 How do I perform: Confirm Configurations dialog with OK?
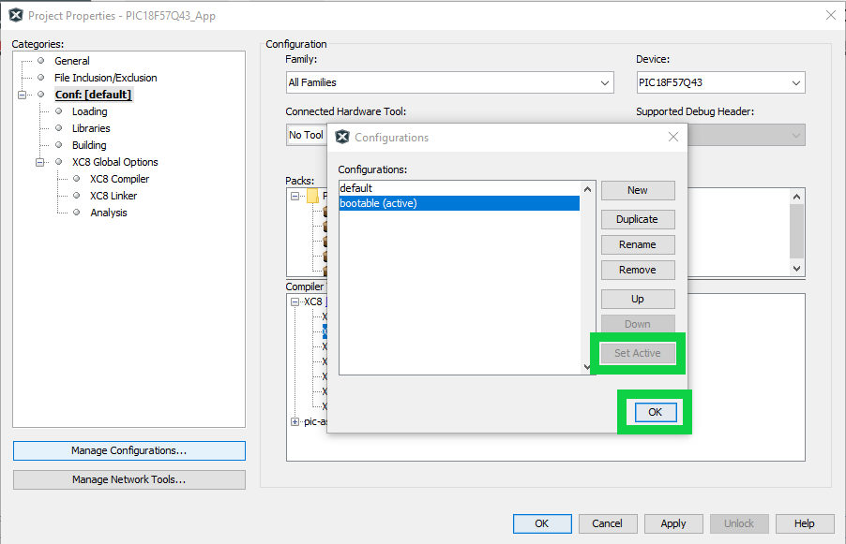click(x=655, y=412)
